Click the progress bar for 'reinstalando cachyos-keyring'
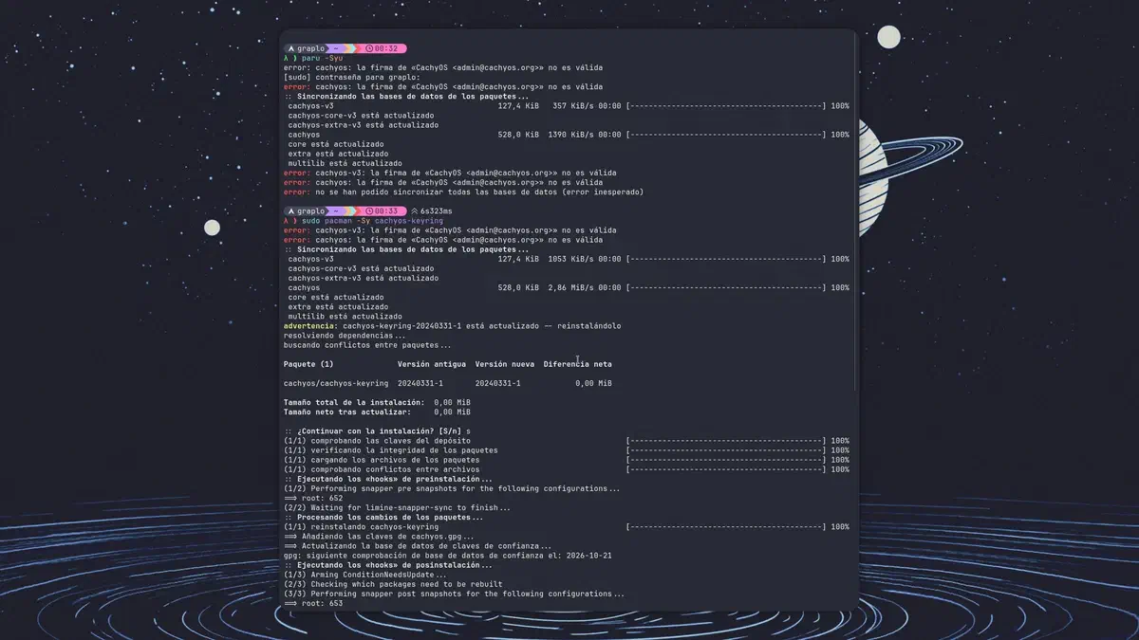The image size is (1139, 640). [726, 526]
